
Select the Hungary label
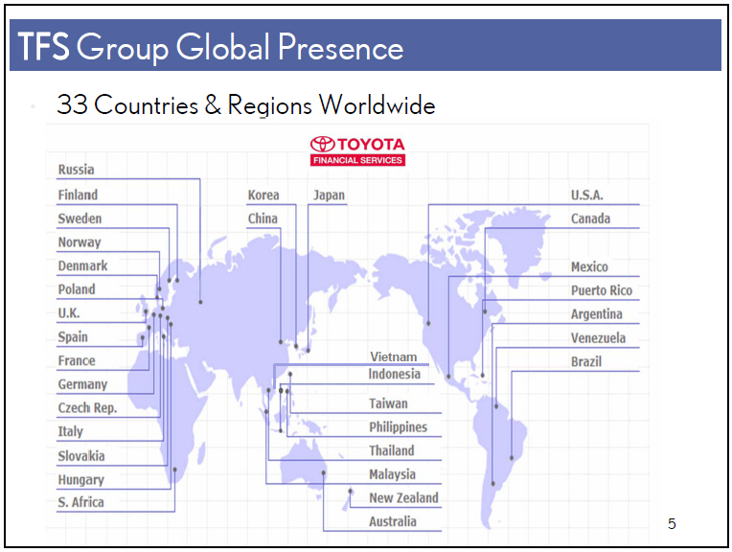pos(81,479)
